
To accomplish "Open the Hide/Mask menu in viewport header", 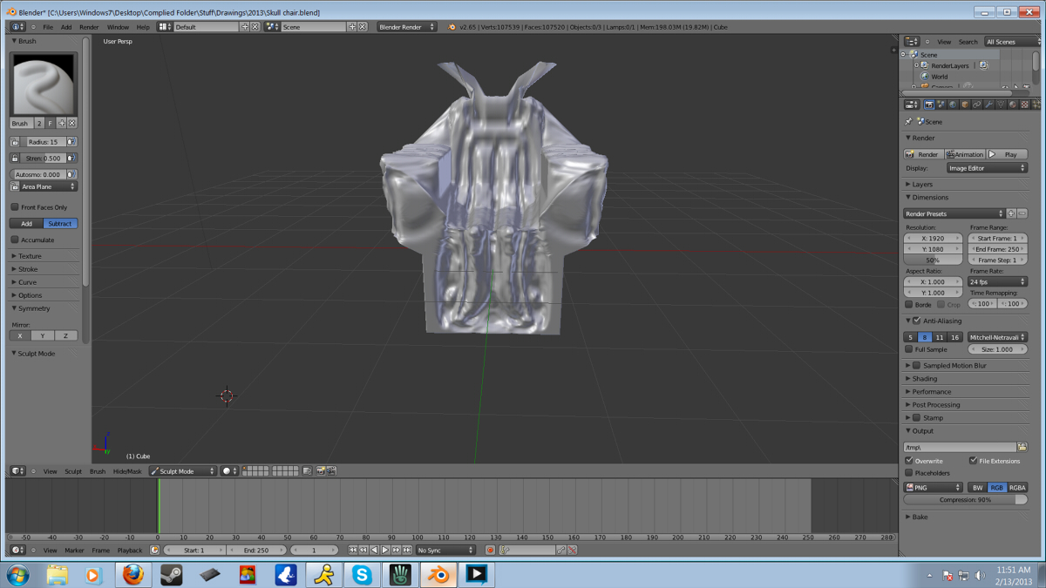I will click(x=127, y=471).
